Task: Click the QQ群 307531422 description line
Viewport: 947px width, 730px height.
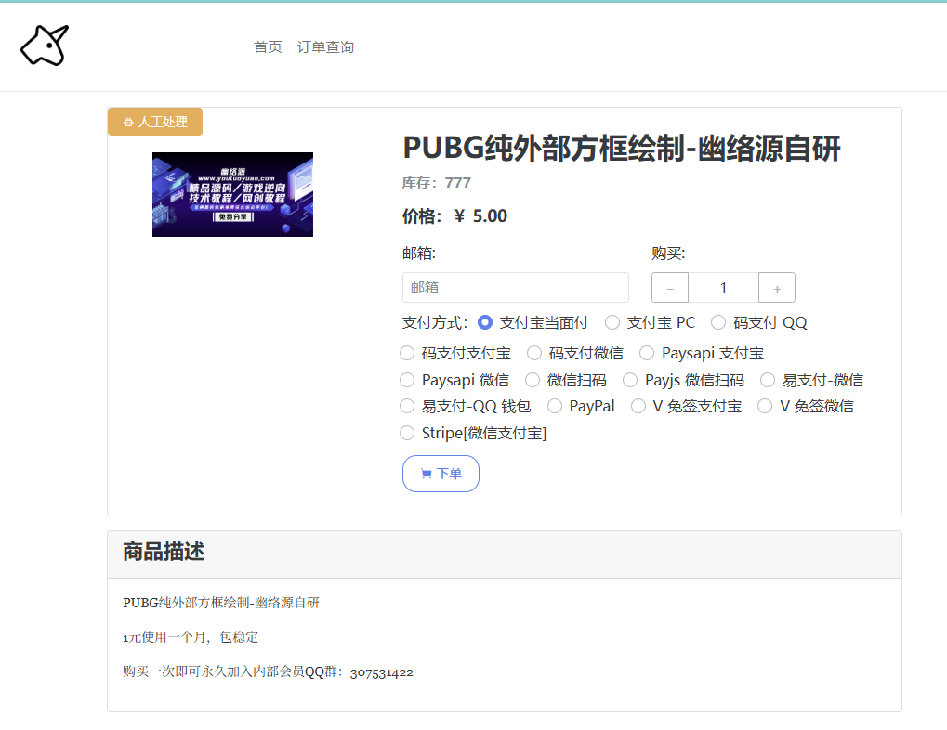Action: pos(269,672)
